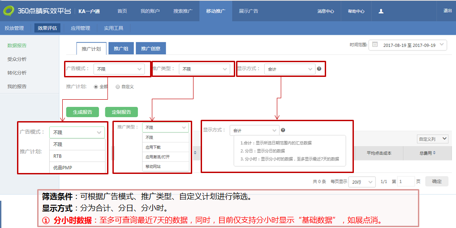Viewport: 456px width, 228px height.
Task: Click the user profile icon in top bar
Action: pos(381,11)
